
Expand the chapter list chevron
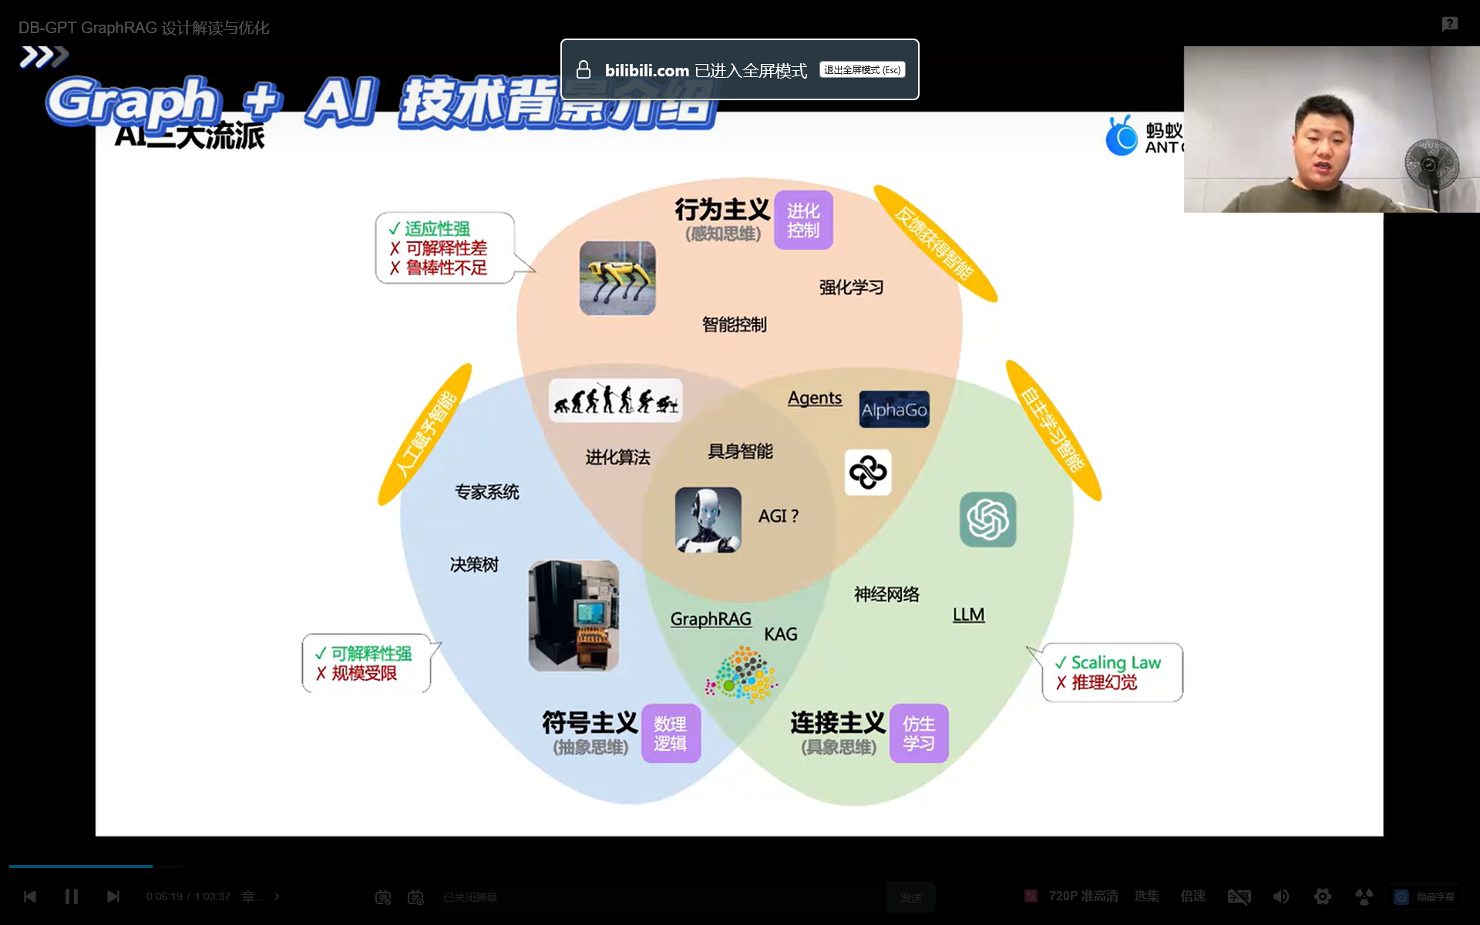277,896
